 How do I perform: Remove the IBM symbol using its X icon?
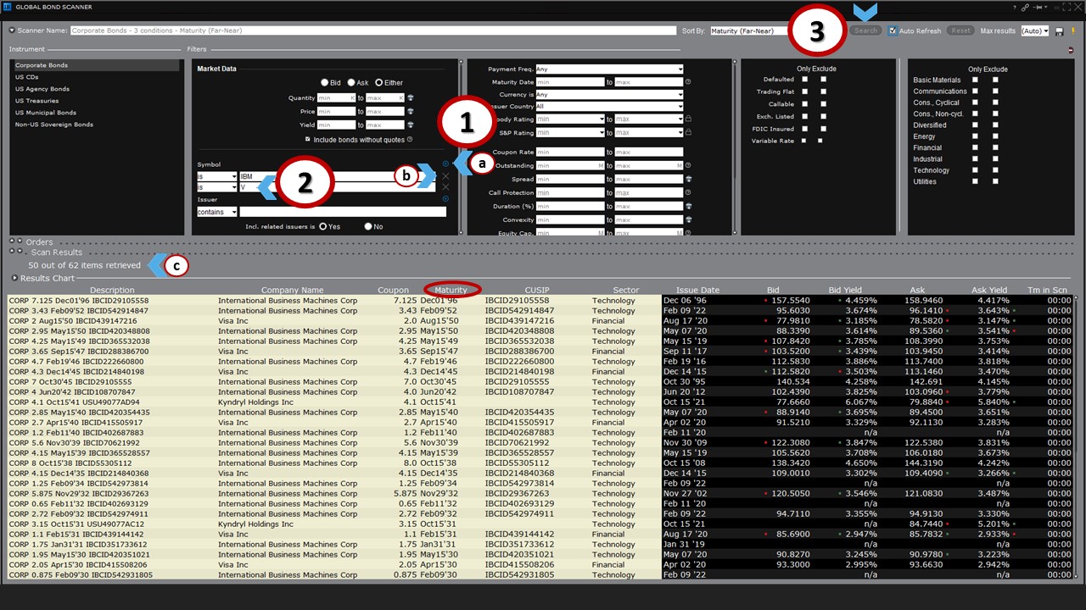point(445,176)
